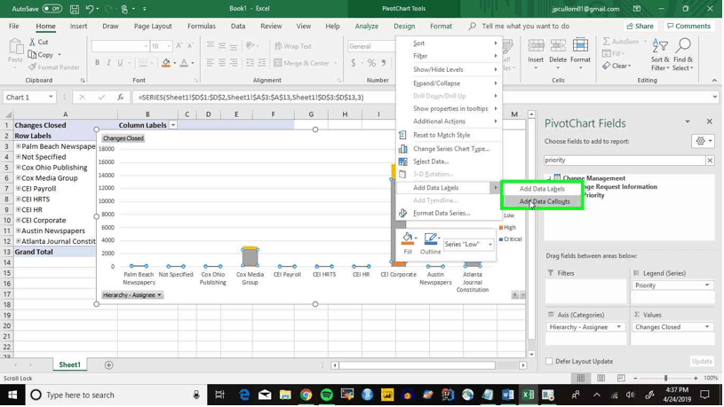
Task: Expand the Austin Newspapers row
Action: (18, 231)
